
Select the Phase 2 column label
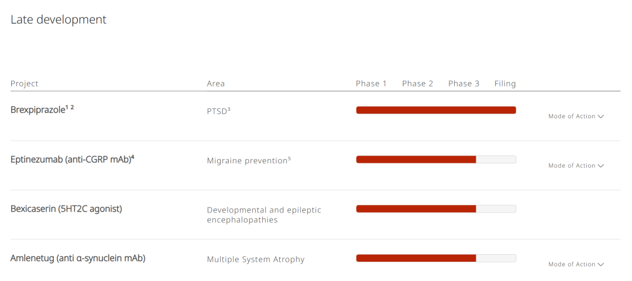coord(417,84)
